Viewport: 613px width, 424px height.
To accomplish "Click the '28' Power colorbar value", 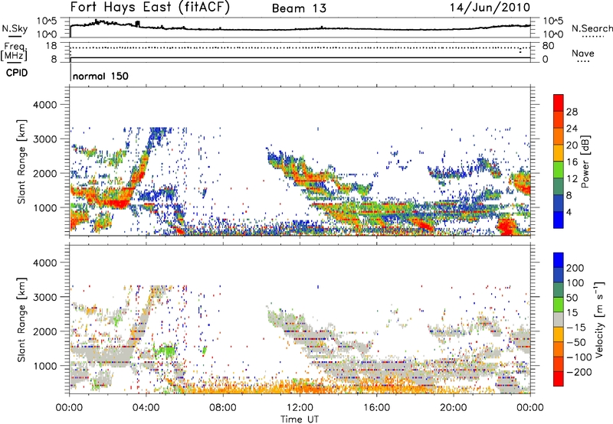I will [572, 112].
